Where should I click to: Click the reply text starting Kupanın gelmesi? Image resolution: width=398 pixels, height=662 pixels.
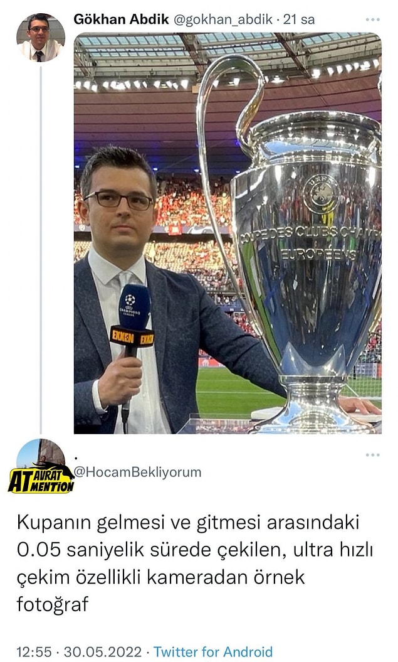coord(195,563)
